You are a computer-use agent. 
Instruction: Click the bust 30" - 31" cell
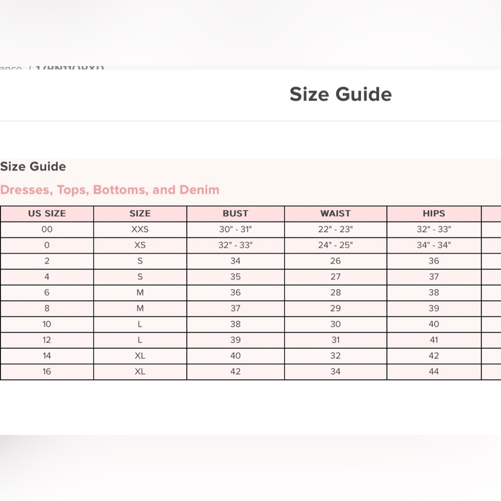(x=235, y=229)
